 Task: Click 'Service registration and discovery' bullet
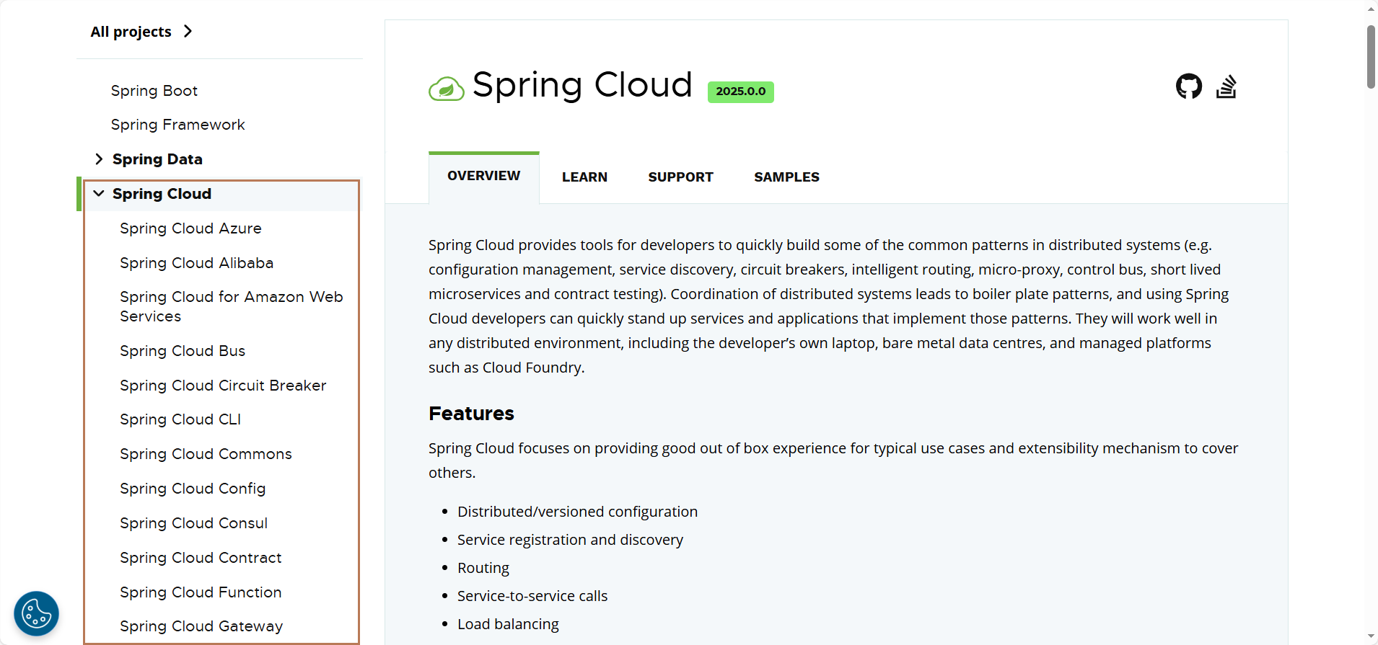[x=570, y=540]
